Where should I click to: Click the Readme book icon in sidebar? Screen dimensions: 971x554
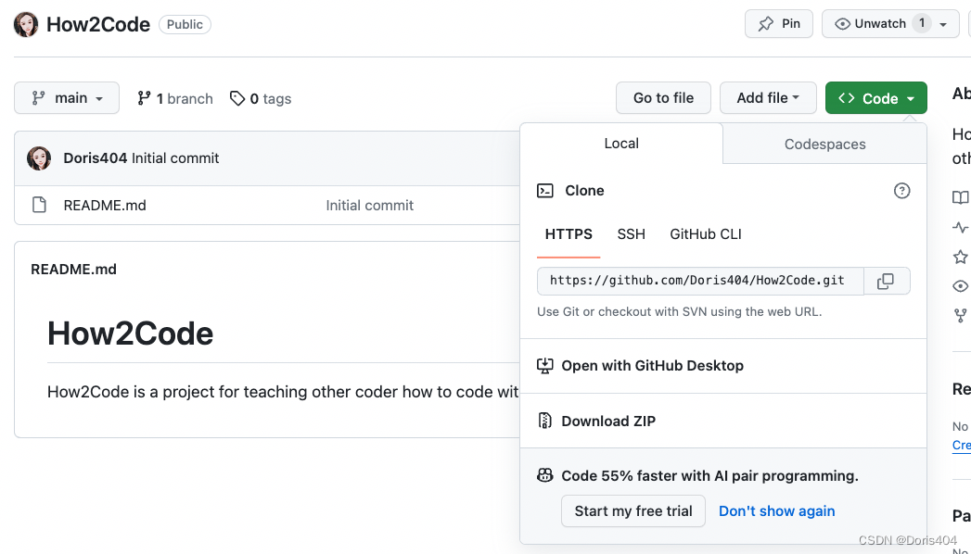tap(960, 197)
